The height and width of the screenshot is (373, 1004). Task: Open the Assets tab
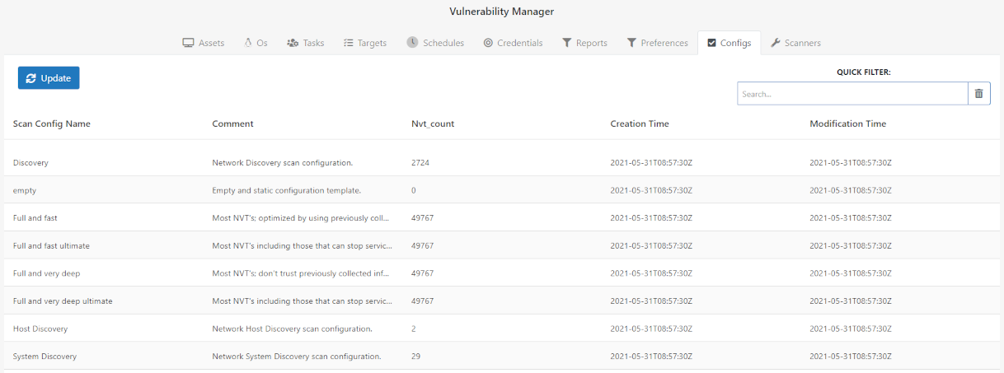pos(203,43)
